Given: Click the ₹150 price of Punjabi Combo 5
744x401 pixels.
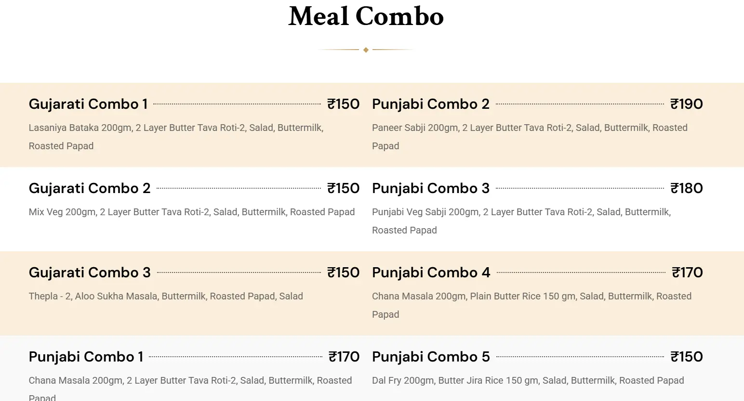Looking at the screenshot, I should (687, 357).
